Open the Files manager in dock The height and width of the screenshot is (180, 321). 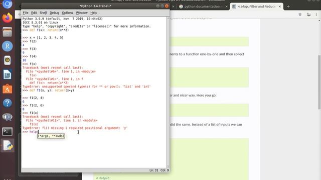8,32
